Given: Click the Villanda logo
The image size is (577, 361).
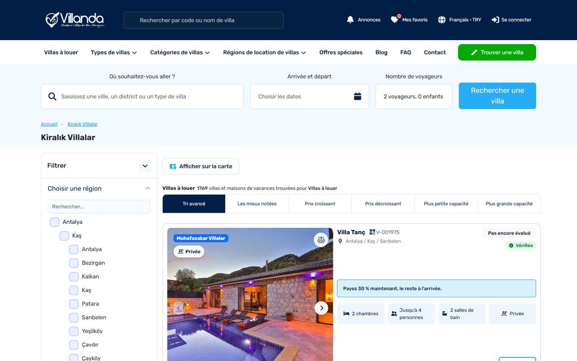Looking at the screenshot, I should pos(75,20).
